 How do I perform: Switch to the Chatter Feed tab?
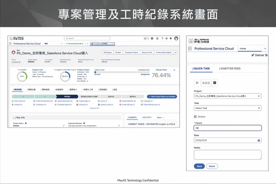pyautogui.click(x=229, y=69)
